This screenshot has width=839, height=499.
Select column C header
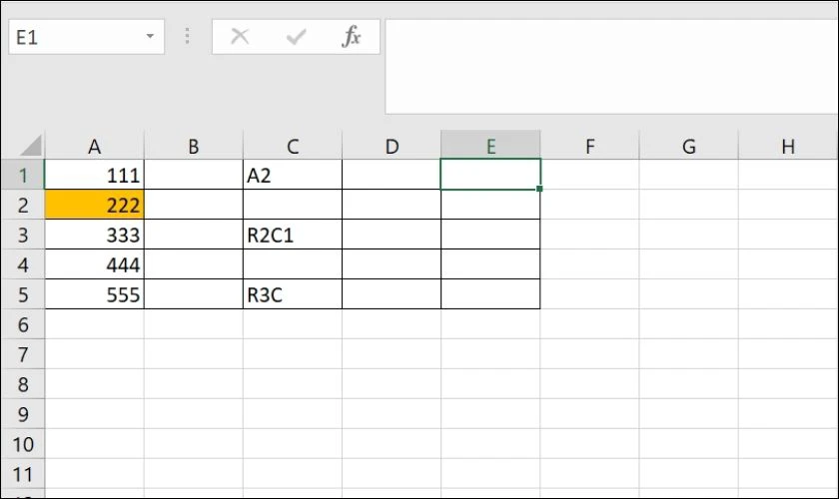click(292, 146)
